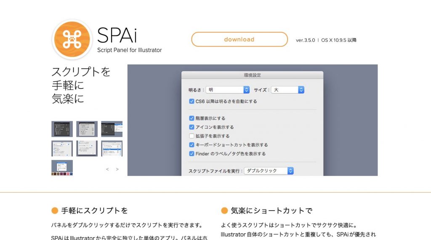
Task: Click the 手軽にスクリプトを heading
Action: [x=94, y=210]
